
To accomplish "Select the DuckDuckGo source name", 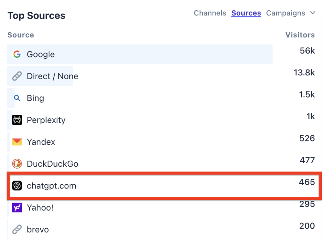I will 53,164.
